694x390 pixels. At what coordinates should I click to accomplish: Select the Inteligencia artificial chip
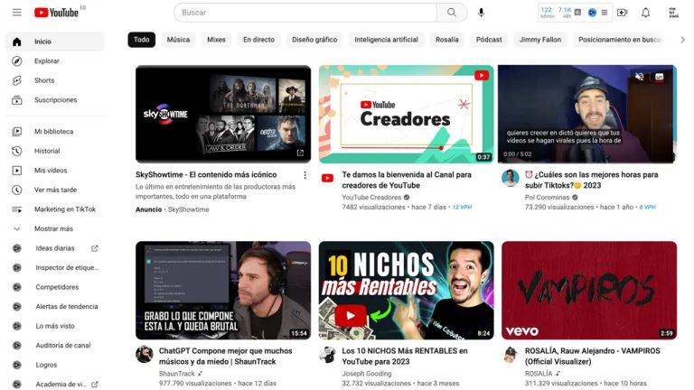pyautogui.click(x=386, y=40)
